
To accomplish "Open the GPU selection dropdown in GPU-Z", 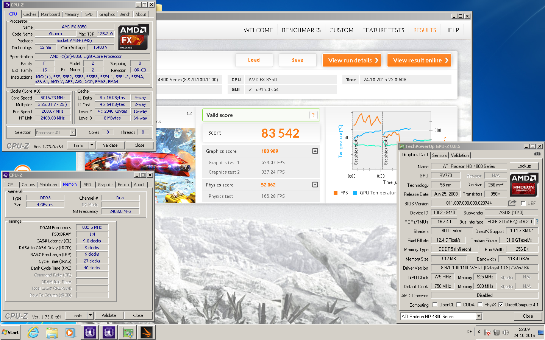I will [479, 316].
